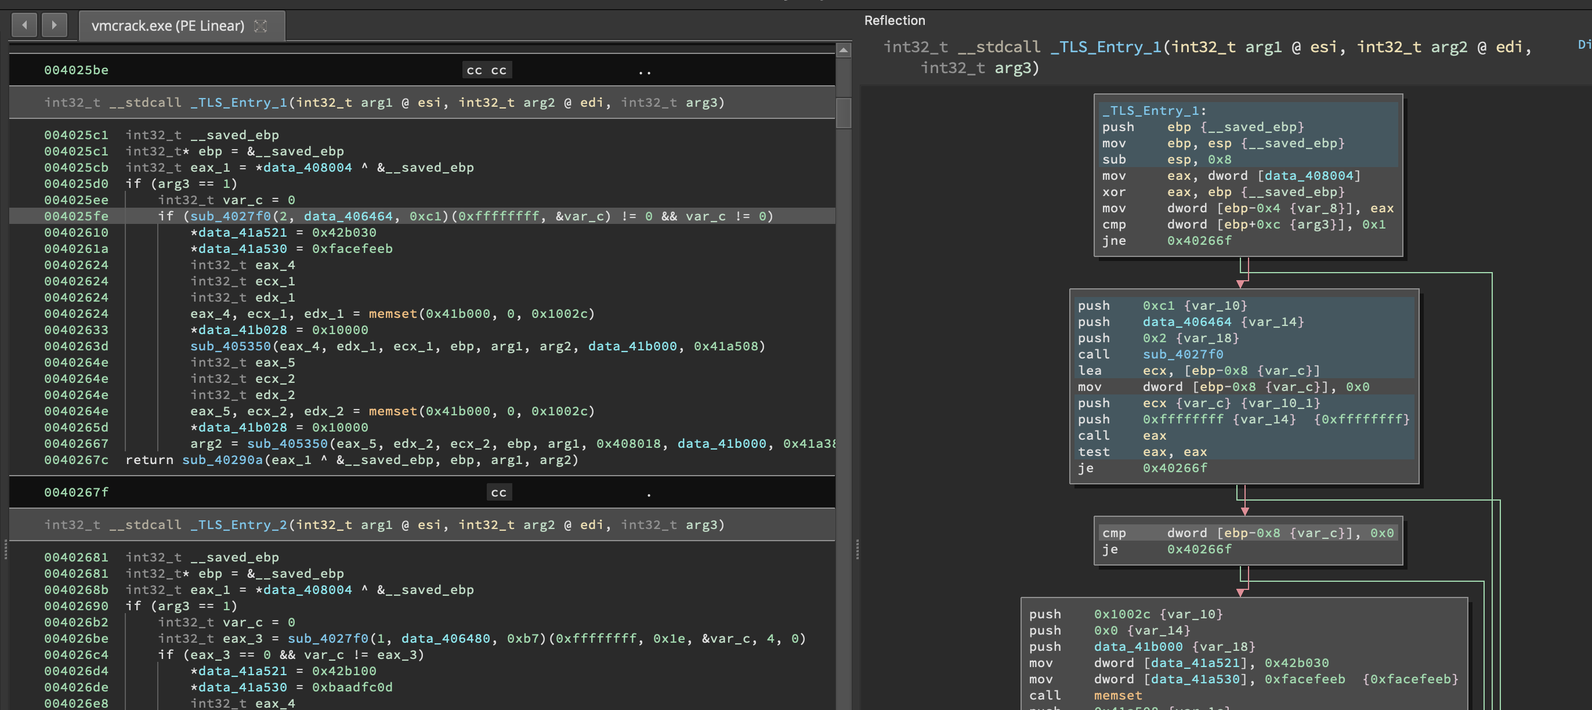The height and width of the screenshot is (710, 1592).
Task: Click call memset in the graph
Action: (x=1086, y=695)
